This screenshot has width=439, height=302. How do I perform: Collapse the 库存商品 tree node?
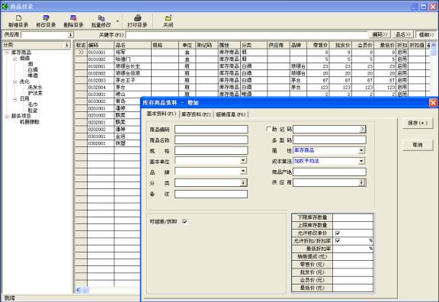coord(7,53)
